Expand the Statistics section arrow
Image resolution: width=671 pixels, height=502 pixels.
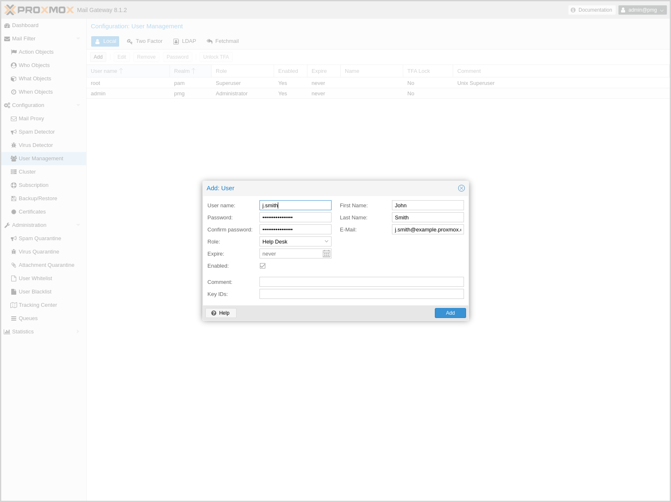(x=78, y=332)
